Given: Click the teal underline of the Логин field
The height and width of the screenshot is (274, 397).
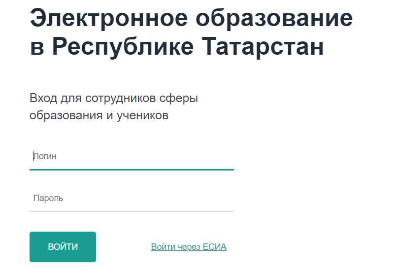Looking at the screenshot, I should (132, 170).
